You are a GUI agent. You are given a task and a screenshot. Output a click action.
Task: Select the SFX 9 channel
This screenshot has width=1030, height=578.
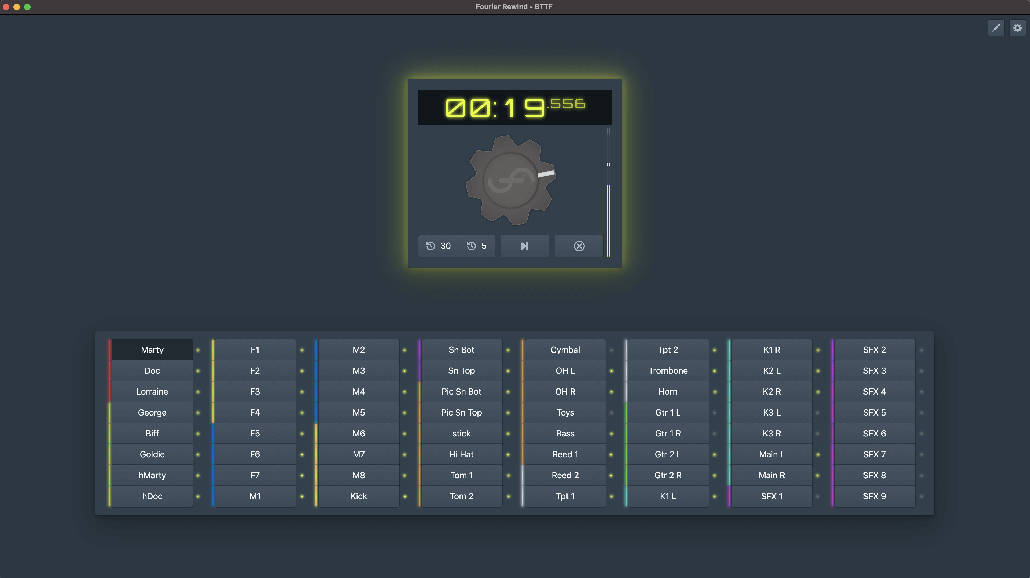coord(874,496)
